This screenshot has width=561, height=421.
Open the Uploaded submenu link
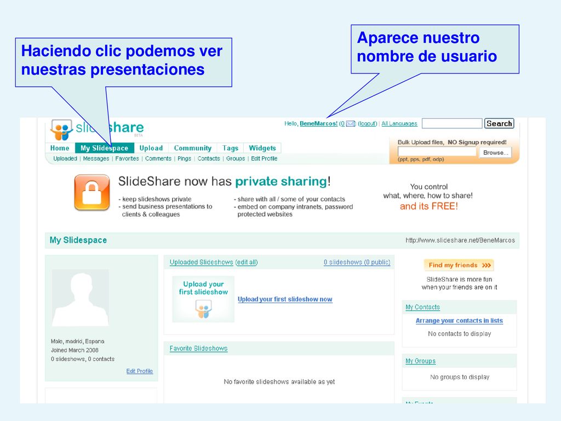pos(65,158)
